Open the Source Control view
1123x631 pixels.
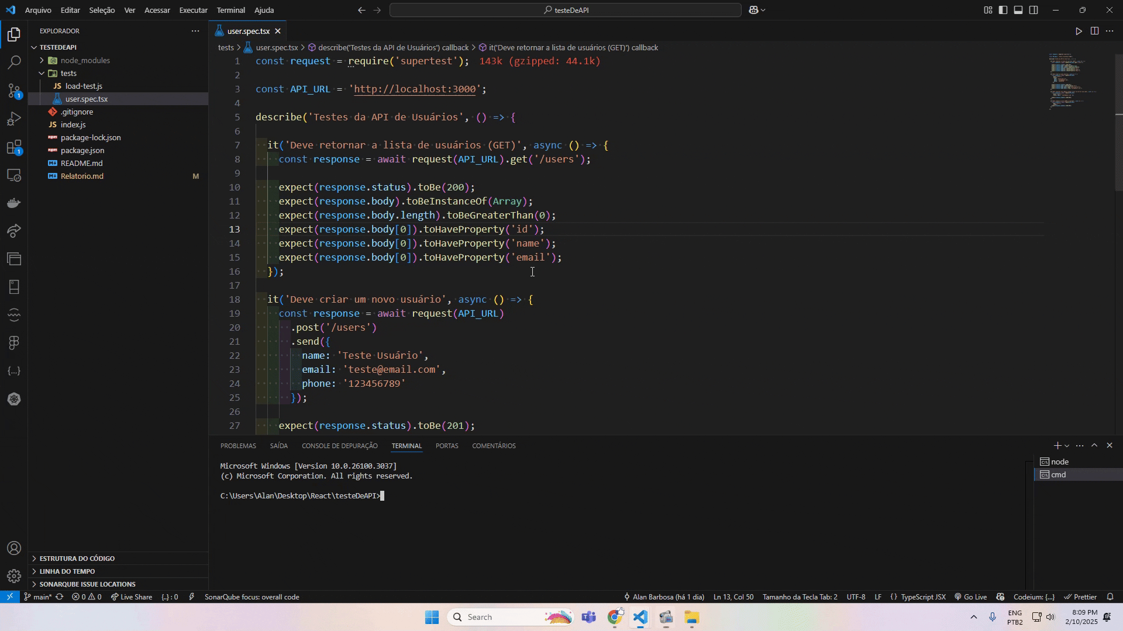click(14, 91)
